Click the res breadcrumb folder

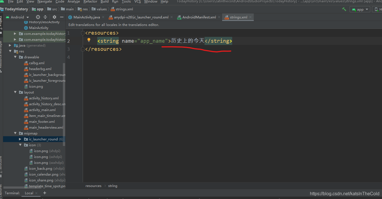[85, 9]
